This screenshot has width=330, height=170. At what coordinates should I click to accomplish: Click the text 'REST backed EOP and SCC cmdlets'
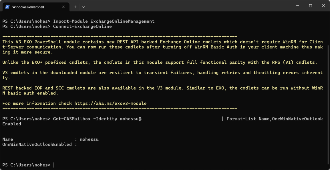click(x=44, y=88)
